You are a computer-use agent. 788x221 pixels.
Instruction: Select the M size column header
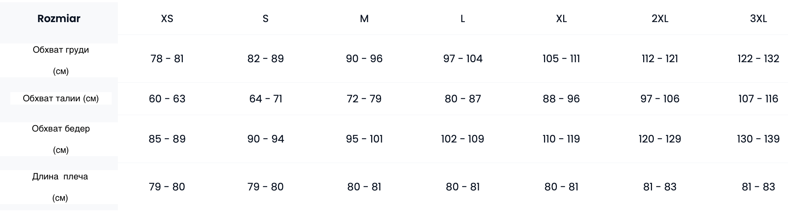364,18
